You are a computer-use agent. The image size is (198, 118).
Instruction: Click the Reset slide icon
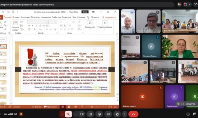point(21,26)
